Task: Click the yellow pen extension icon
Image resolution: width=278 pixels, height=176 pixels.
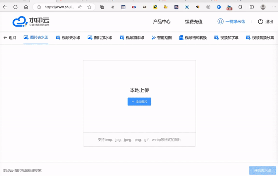Action: 155,7
